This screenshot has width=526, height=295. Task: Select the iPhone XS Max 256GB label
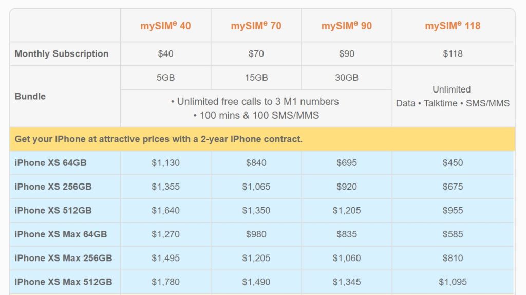[x=63, y=258]
